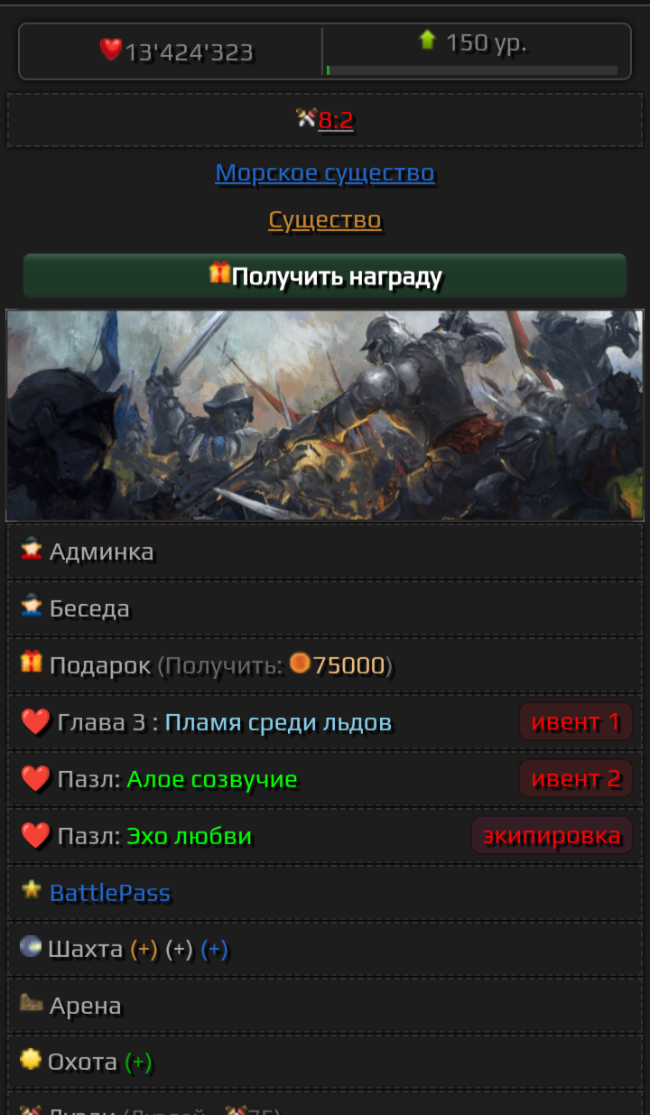Image resolution: width=650 pixels, height=1115 pixels.
Task: Click the Админка character icon
Action: (32, 549)
